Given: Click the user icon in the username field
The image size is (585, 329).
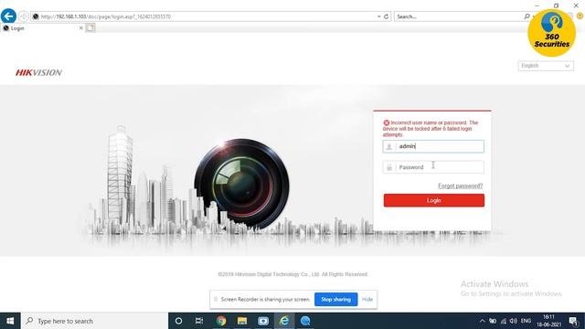Looking at the screenshot, I should coord(388,146).
